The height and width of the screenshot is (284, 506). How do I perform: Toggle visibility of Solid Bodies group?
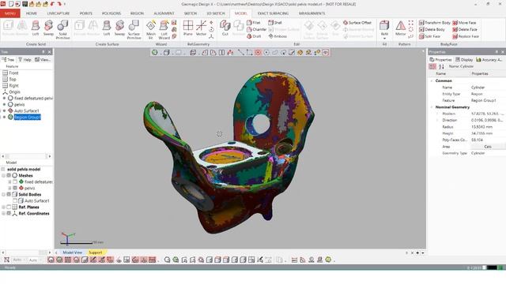(x=9, y=195)
